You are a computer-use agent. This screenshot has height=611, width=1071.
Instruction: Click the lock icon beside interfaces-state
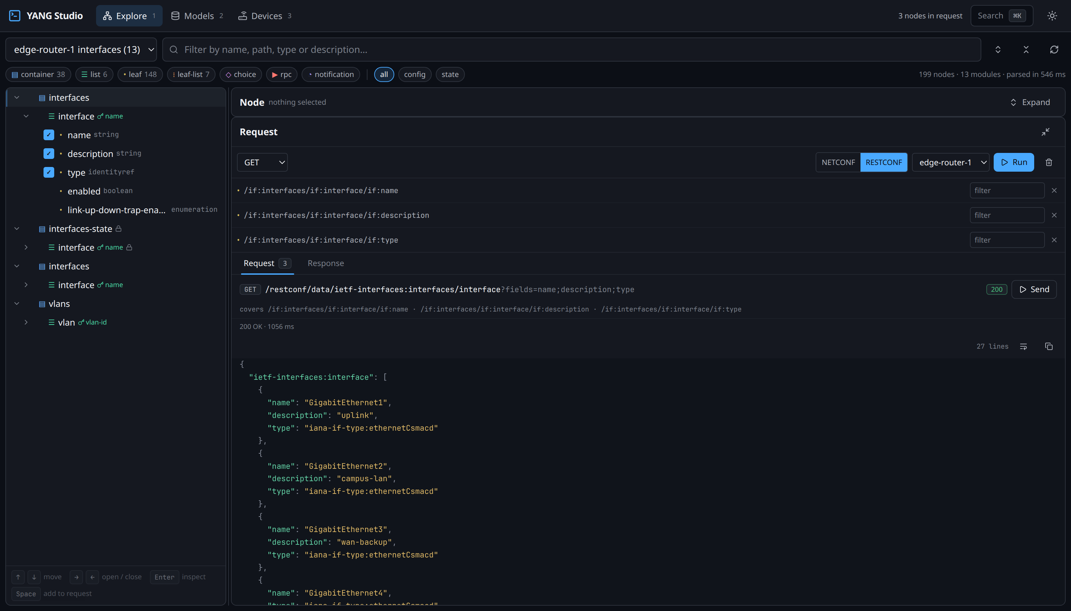pyautogui.click(x=118, y=228)
